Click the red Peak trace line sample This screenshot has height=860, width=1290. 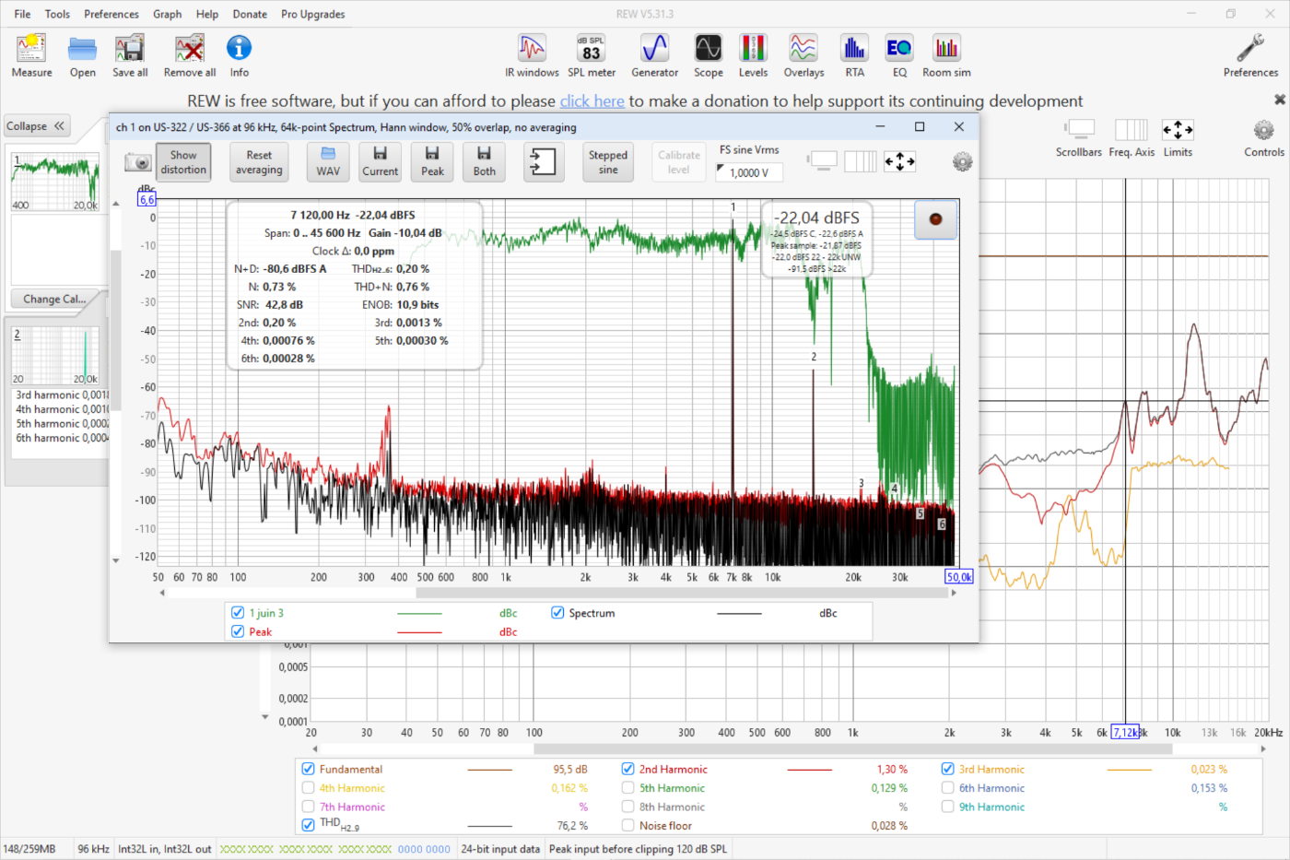(x=419, y=632)
